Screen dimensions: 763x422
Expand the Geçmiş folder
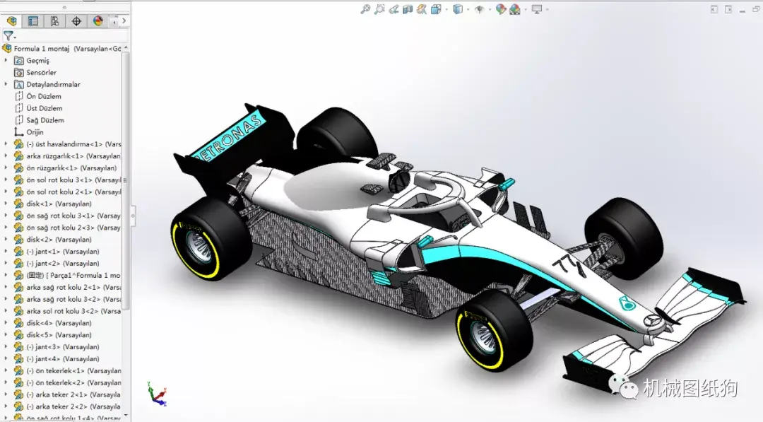pyautogui.click(x=6, y=60)
